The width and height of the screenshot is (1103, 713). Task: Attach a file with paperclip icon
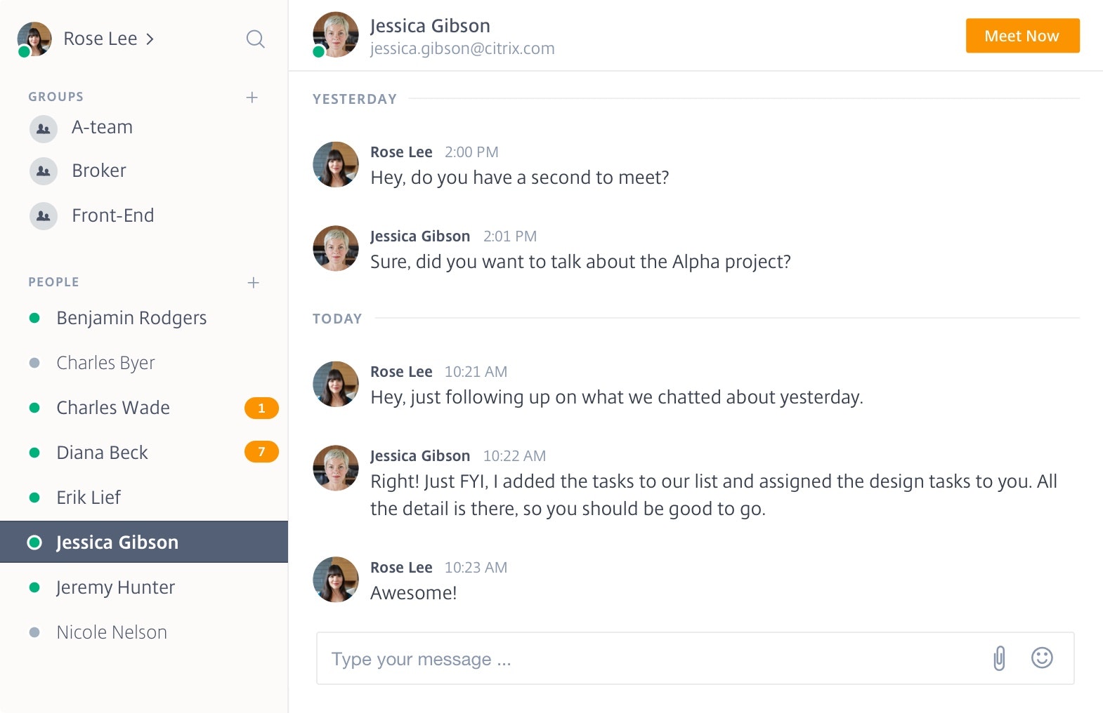[x=999, y=658]
